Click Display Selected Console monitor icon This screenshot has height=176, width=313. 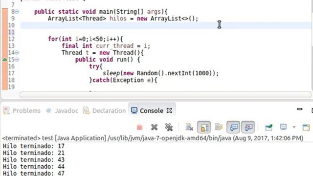[x=284, y=127]
